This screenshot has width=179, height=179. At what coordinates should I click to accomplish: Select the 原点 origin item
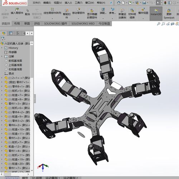point(11,73)
